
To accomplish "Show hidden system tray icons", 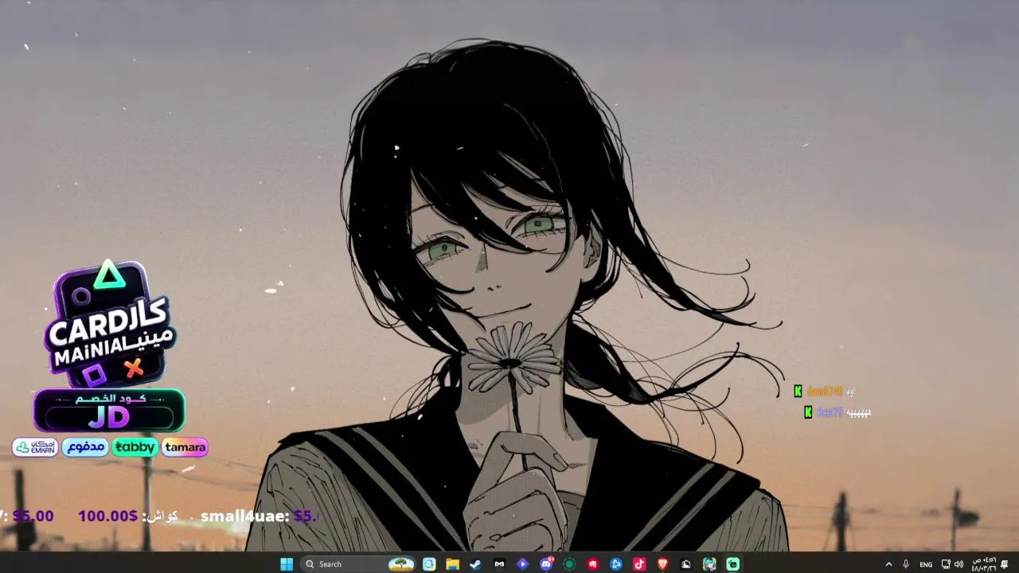I will [x=888, y=564].
